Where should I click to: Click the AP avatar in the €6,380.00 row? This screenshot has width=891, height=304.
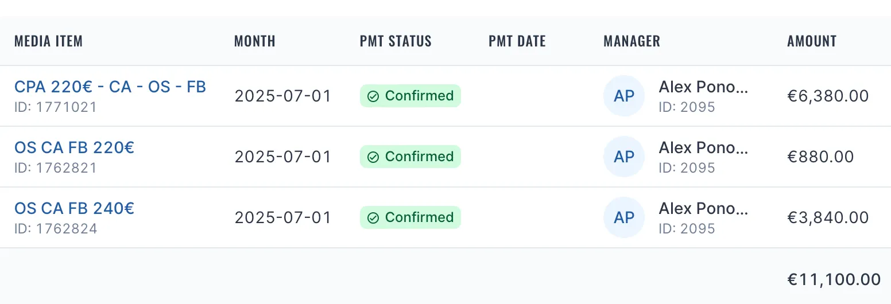(x=624, y=96)
